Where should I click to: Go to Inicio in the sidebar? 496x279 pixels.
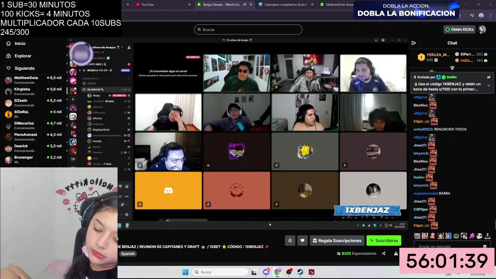[x=16, y=43]
